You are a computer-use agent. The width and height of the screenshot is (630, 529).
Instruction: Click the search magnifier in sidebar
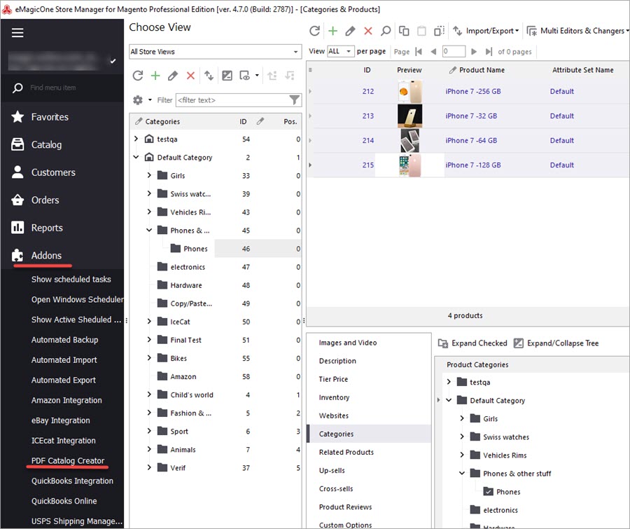point(17,88)
